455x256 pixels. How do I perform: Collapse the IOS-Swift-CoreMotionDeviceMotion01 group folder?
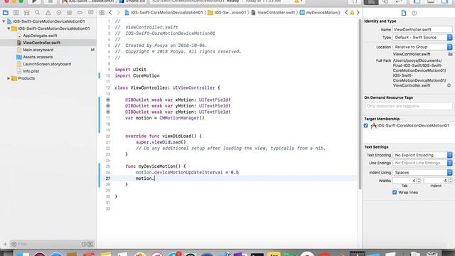click(x=9, y=28)
